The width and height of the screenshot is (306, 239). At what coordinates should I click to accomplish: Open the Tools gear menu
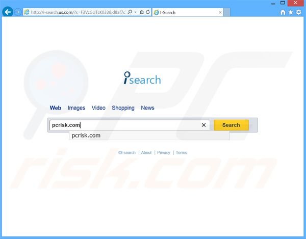pos(298,12)
